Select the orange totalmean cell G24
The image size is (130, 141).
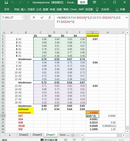click(x=93, y=113)
